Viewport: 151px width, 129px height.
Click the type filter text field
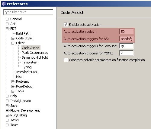click(28, 12)
